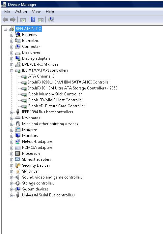
Task: Expand the Computer node
Action: 12,47
